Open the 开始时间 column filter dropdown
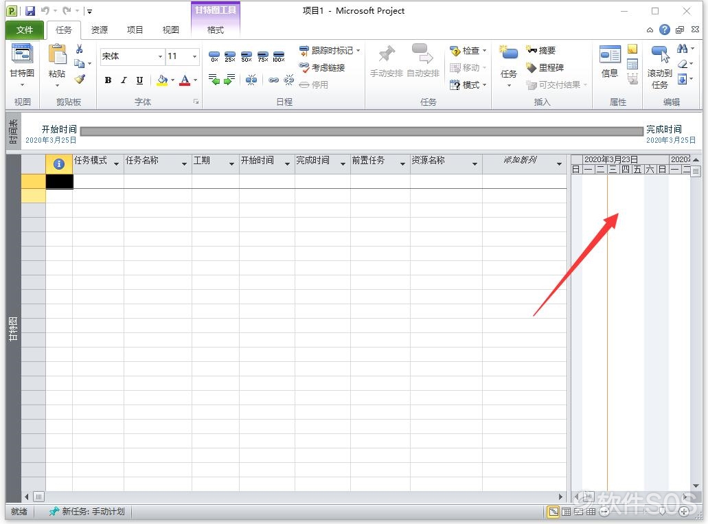The height and width of the screenshot is (524, 708). click(287, 163)
